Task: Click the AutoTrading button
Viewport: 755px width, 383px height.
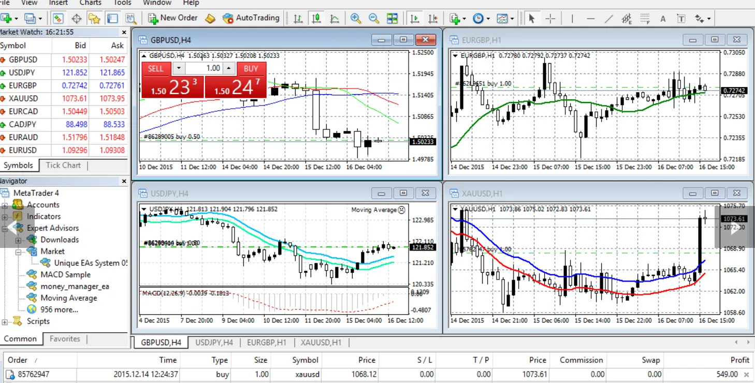Action: point(251,18)
